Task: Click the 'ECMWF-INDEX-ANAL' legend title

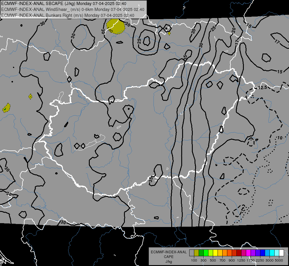Action: 169,252
